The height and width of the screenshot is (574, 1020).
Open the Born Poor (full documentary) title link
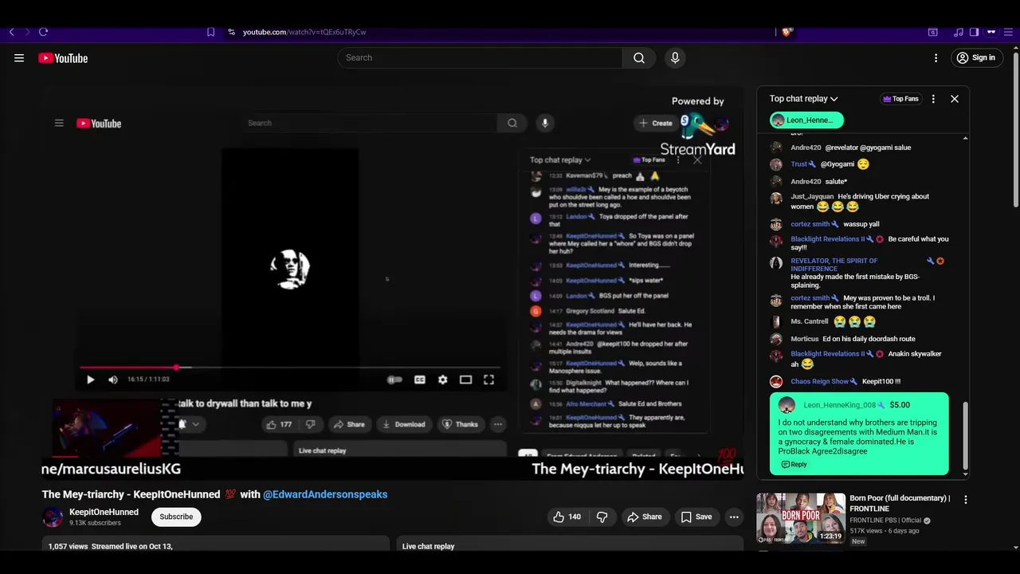[900, 503]
